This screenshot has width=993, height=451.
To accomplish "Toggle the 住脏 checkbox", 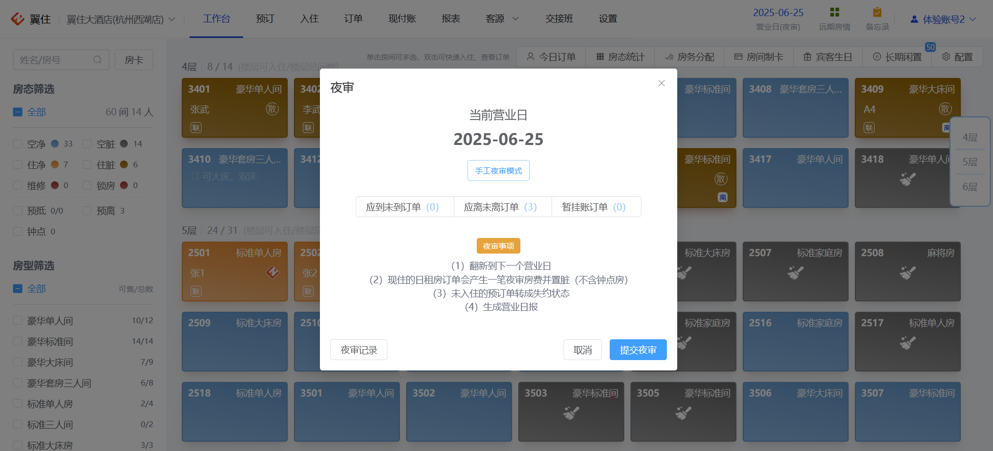I will 87,165.
